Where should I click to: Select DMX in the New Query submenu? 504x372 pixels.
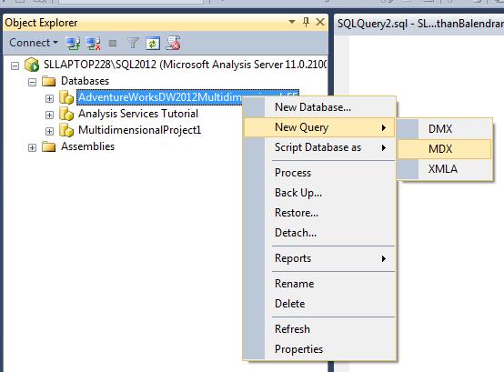pos(445,129)
